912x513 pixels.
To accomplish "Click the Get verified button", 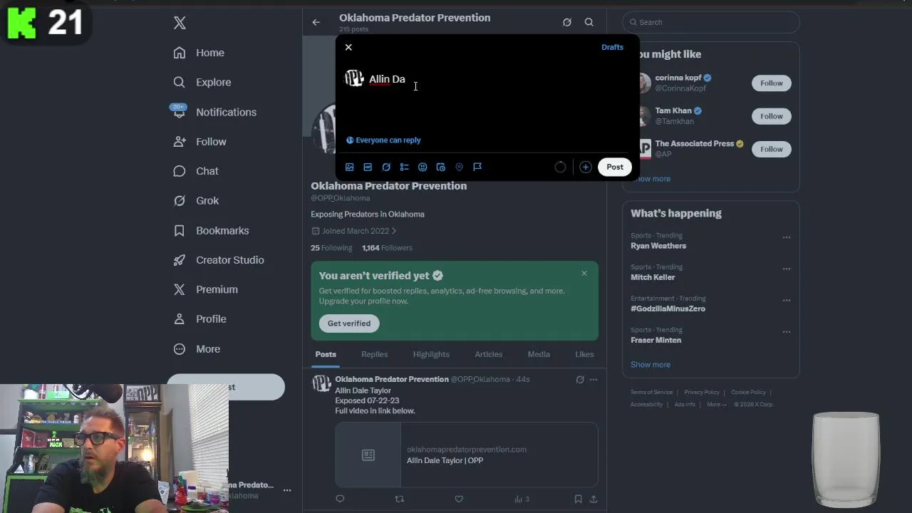I will pyautogui.click(x=349, y=323).
